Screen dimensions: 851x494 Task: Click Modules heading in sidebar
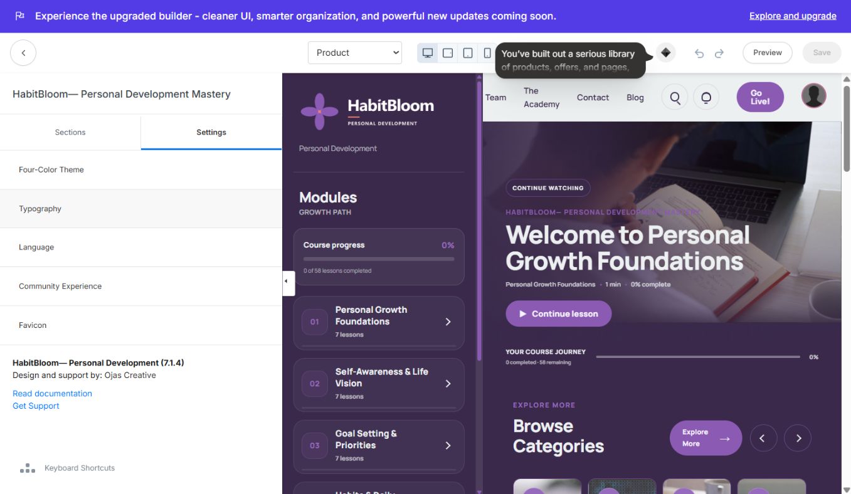[328, 197]
